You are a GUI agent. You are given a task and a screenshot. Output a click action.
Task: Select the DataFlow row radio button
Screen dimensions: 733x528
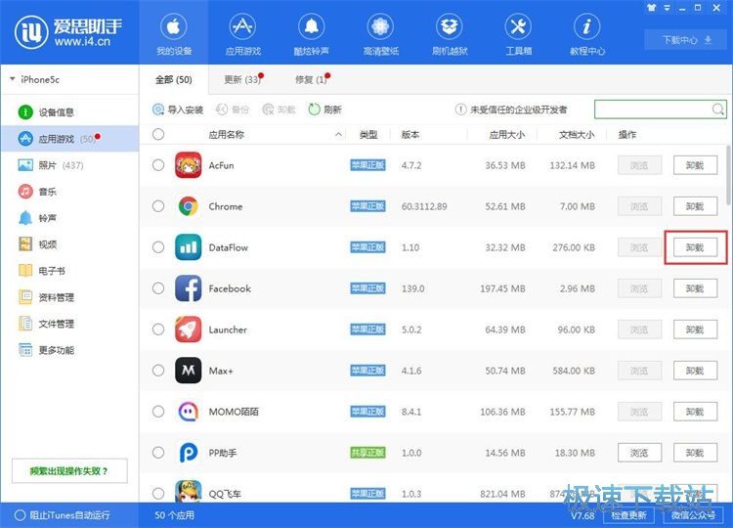[x=158, y=247]
